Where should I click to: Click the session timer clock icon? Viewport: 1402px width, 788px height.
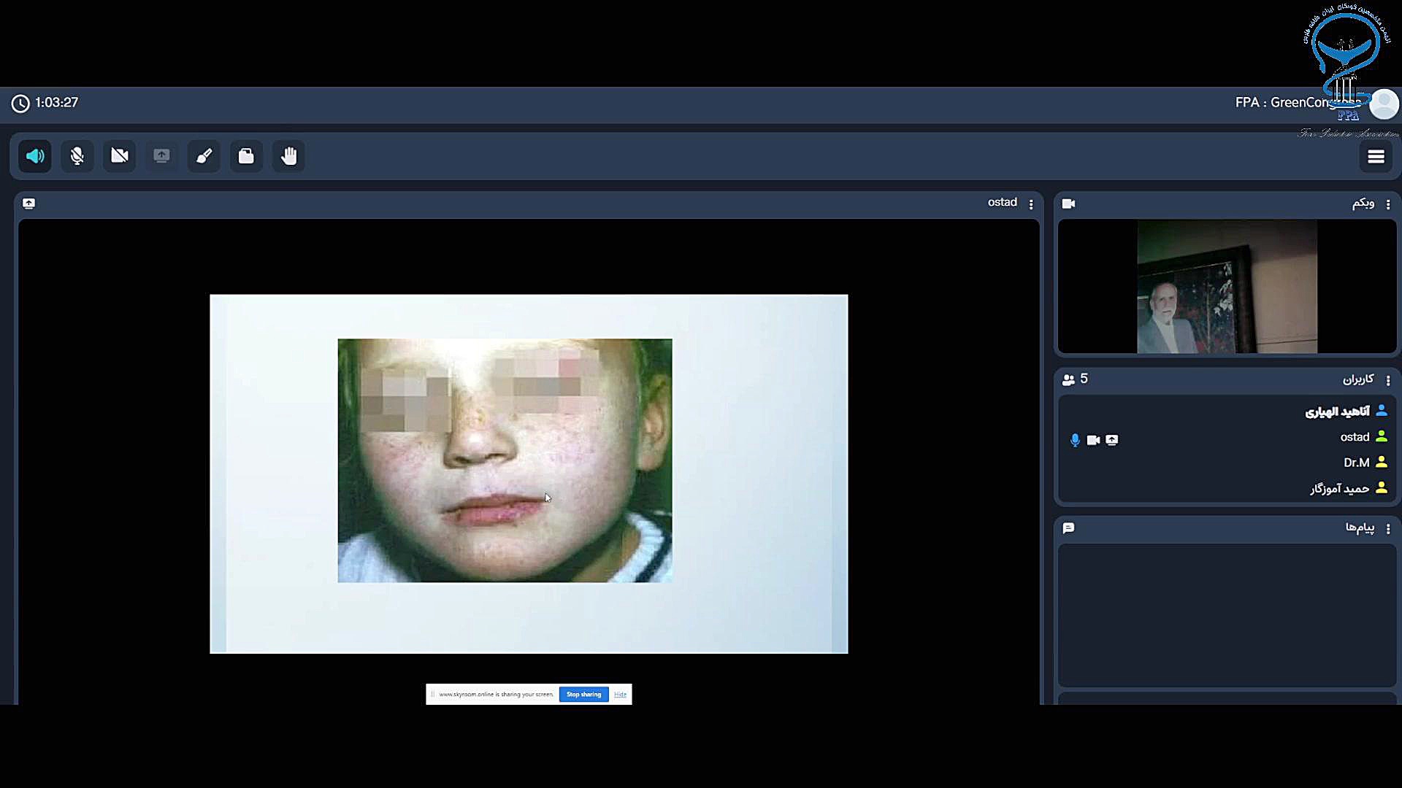click(20, 104)
